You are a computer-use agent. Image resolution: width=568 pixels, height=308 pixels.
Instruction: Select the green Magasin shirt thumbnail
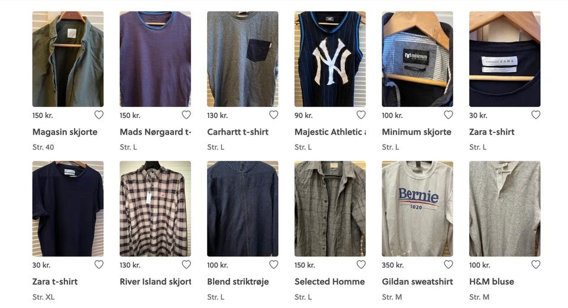pos(68,59)
